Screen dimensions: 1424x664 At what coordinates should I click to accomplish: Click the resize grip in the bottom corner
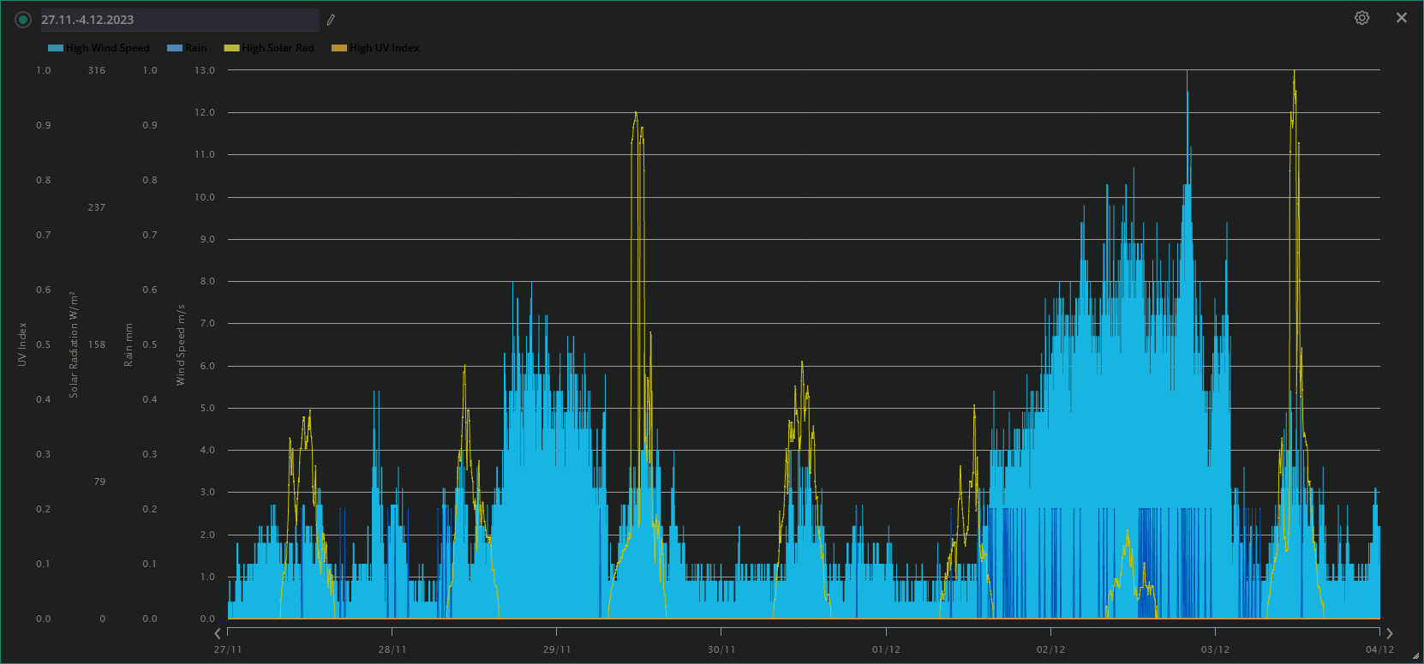tap(1415, 656)
